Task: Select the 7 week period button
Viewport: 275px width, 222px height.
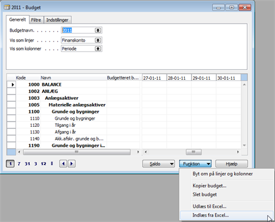Action: 19,164
